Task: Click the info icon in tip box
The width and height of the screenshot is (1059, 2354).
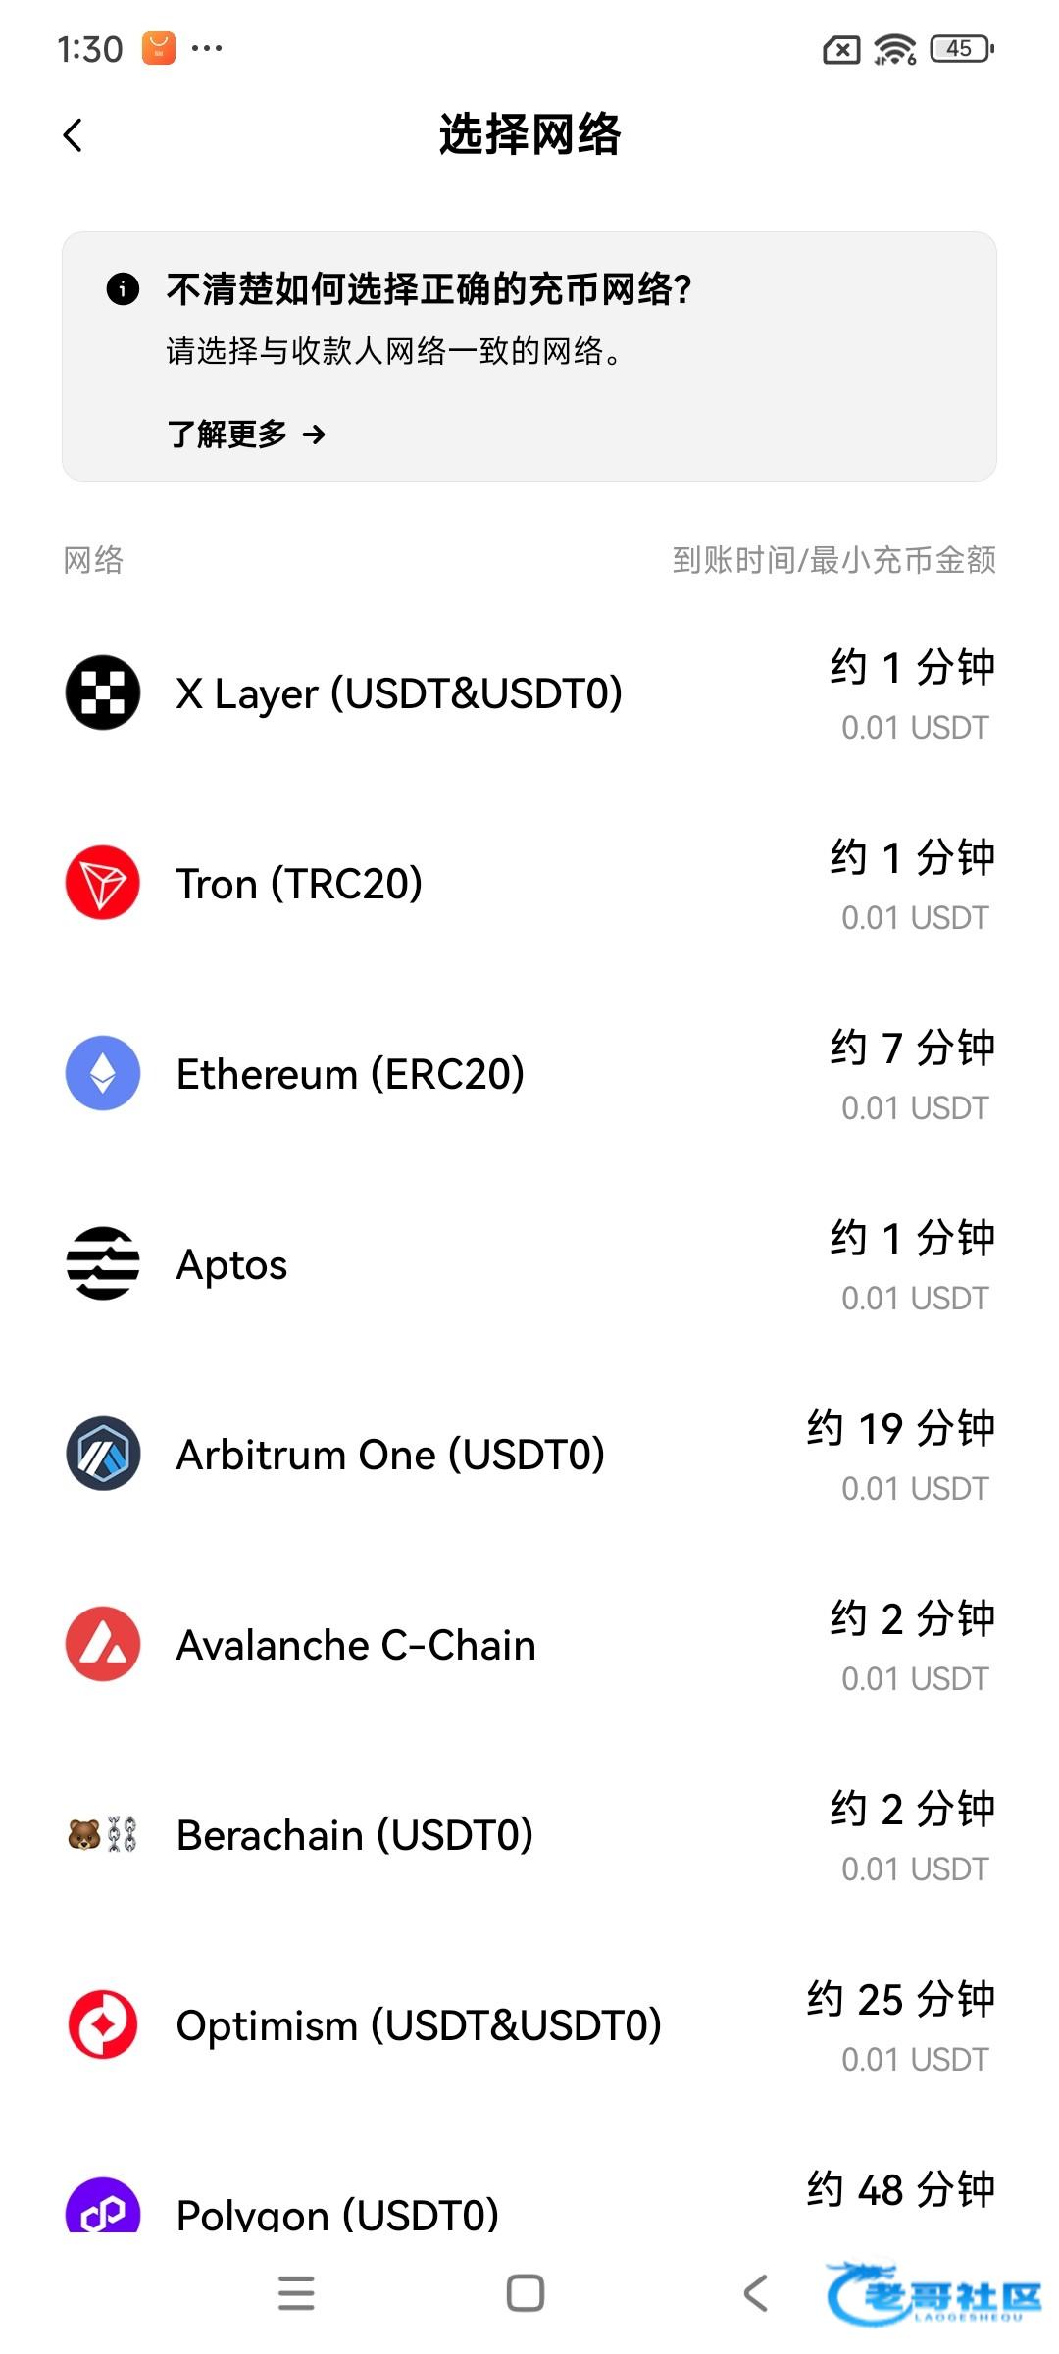Action: pos(123,289)
